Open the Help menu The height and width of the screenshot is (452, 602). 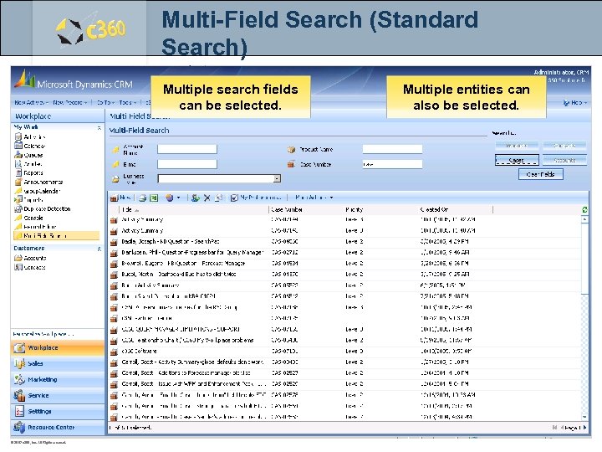point(574,103)
